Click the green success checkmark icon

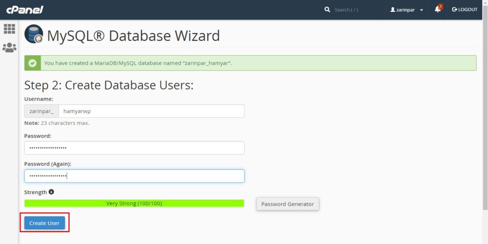click(32, 63)
